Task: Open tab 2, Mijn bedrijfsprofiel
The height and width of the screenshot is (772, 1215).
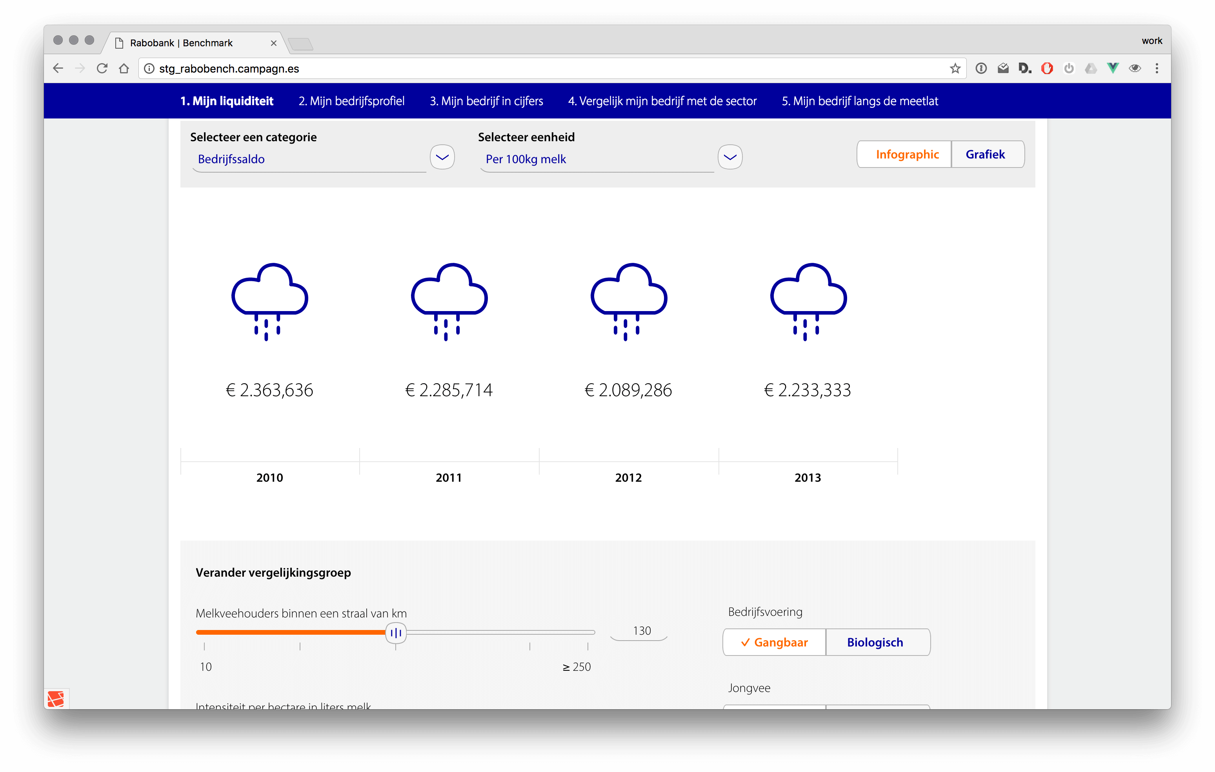Action: pos(351,100)
